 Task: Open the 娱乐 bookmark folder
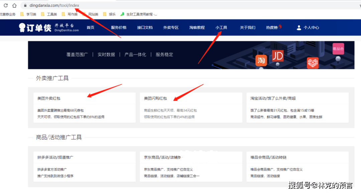click(x=109, y=14)
